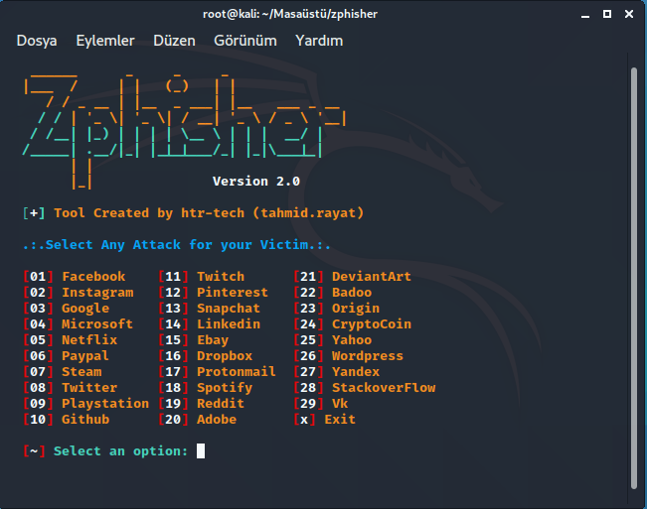Click the [29] number label
The height and width of the screenshot is (509, 647).
pos(308,404)
